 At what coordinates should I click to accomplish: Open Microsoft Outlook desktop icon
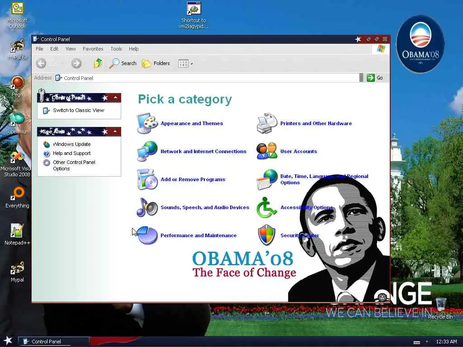[x=17, y=15]
